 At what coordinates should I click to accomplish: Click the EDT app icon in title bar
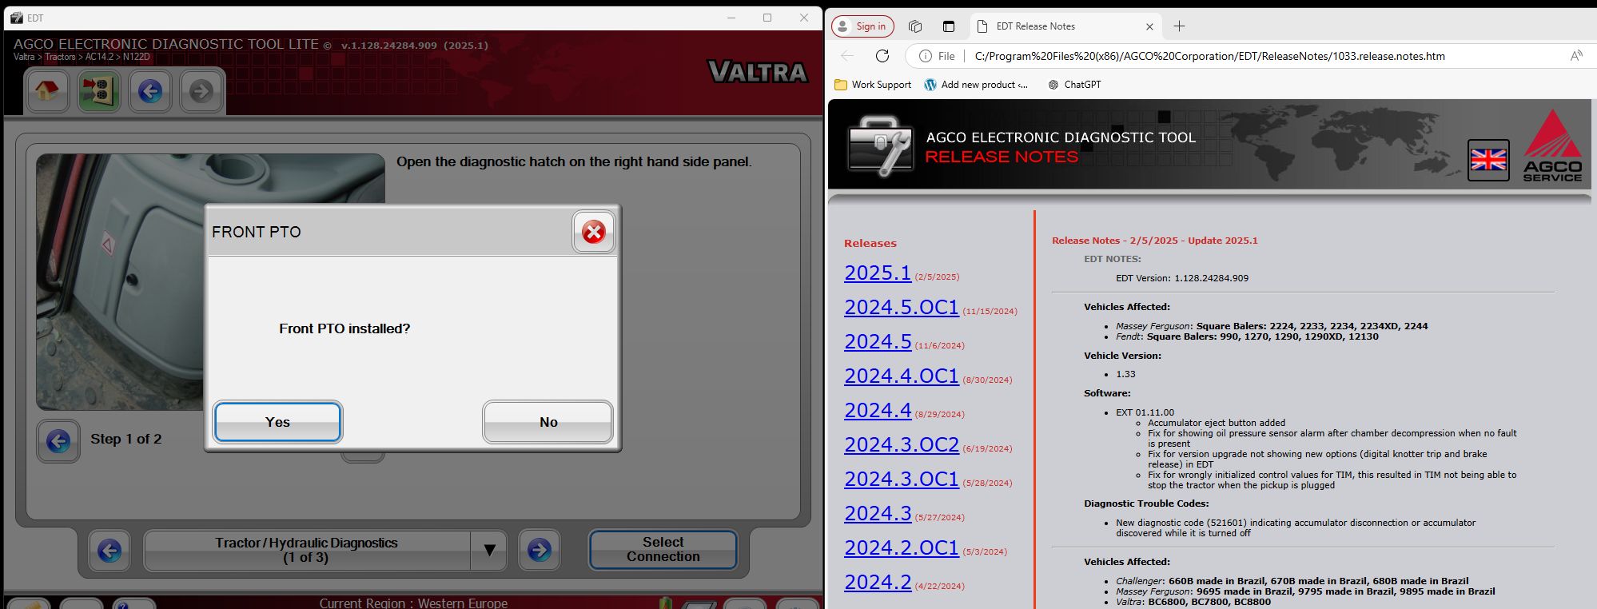[17, 18]
